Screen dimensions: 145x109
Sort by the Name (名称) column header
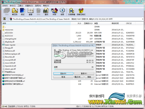[36, 23]
